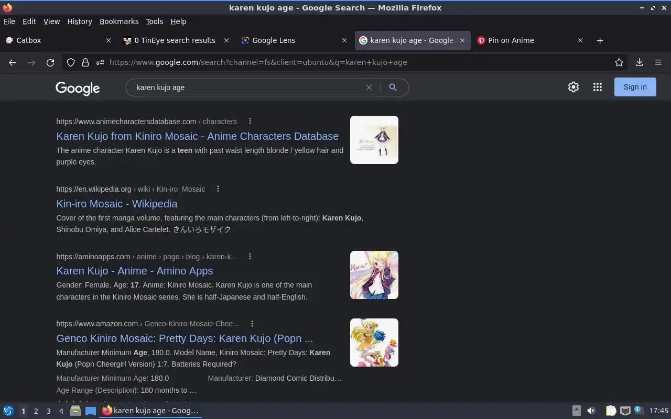Open the tracking protection shield icon
Viewport: 671px width, 419px height.
coord(71,62)
